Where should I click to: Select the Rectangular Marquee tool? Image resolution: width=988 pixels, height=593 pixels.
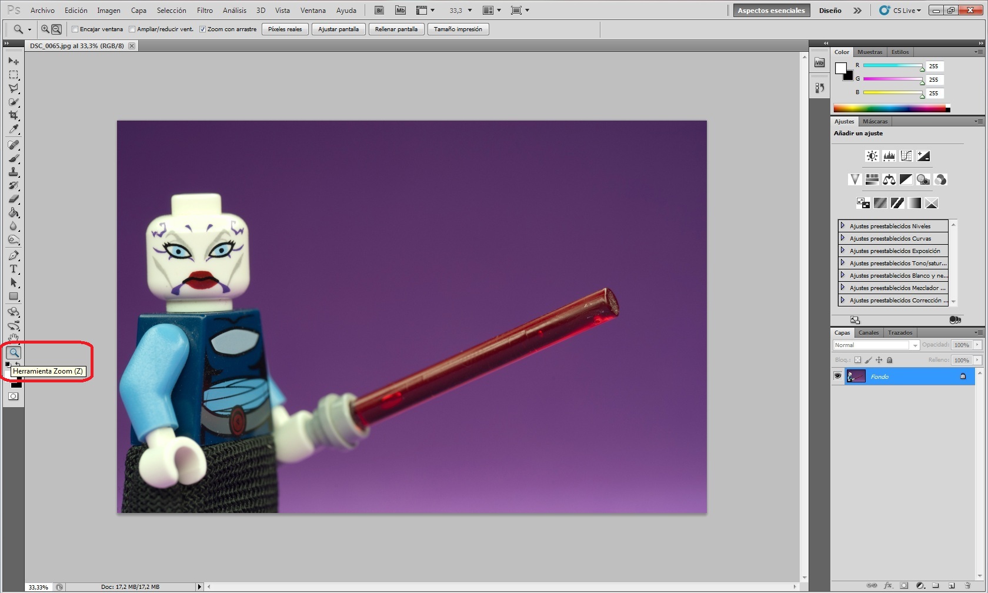coord(14,75)
